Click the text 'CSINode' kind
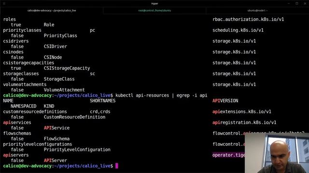Viewport: 309px width, 173px height. pos(53,57)
